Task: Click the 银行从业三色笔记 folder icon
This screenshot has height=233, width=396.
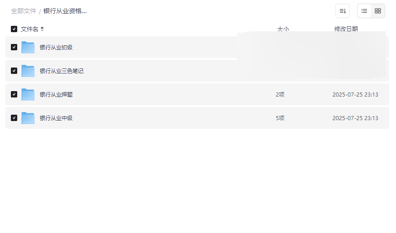Action: pyautogui.click(x=28, y=71)
